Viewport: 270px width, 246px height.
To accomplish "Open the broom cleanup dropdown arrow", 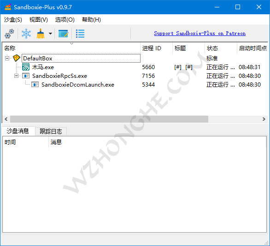I will (x=50, y=34).
